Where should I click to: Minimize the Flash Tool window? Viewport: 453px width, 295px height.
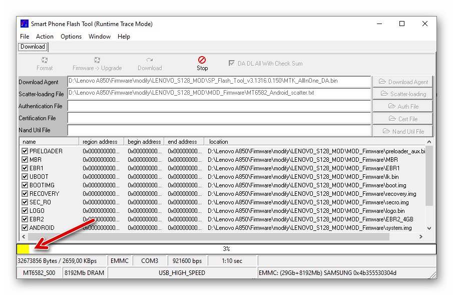[379, 24]
